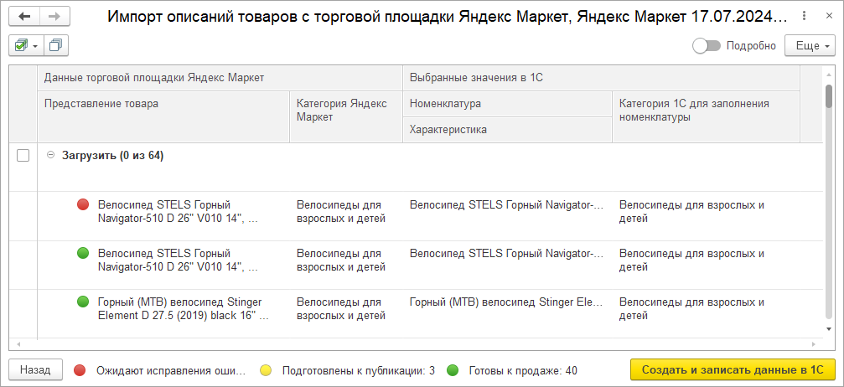
Task: Collapse the 'Загрузить (0 из 64)' group
Action: [x=50, y=155]
